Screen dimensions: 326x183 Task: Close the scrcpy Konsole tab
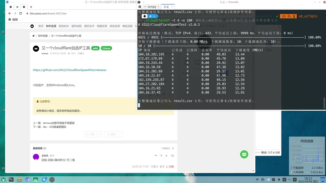(158, 7)
